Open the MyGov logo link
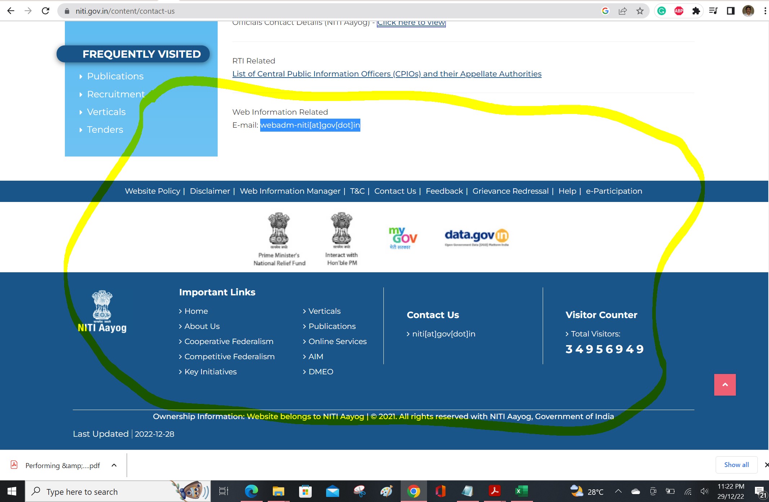This screenshot has width=769, height=502. point(403,238)
